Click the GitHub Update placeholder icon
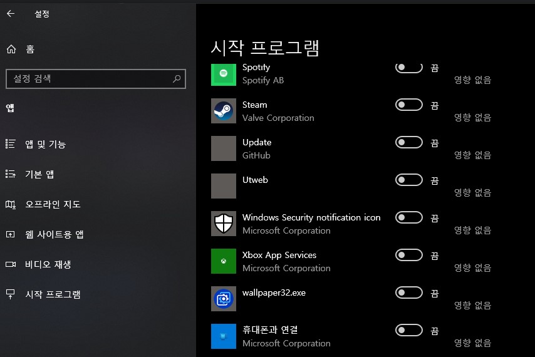This screenshot has width=535, height=357. tap(224, 148)
